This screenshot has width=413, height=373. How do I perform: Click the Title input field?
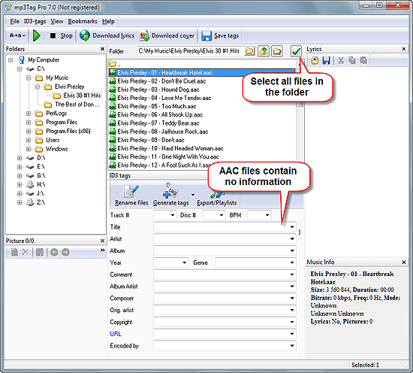pos(225,227)
